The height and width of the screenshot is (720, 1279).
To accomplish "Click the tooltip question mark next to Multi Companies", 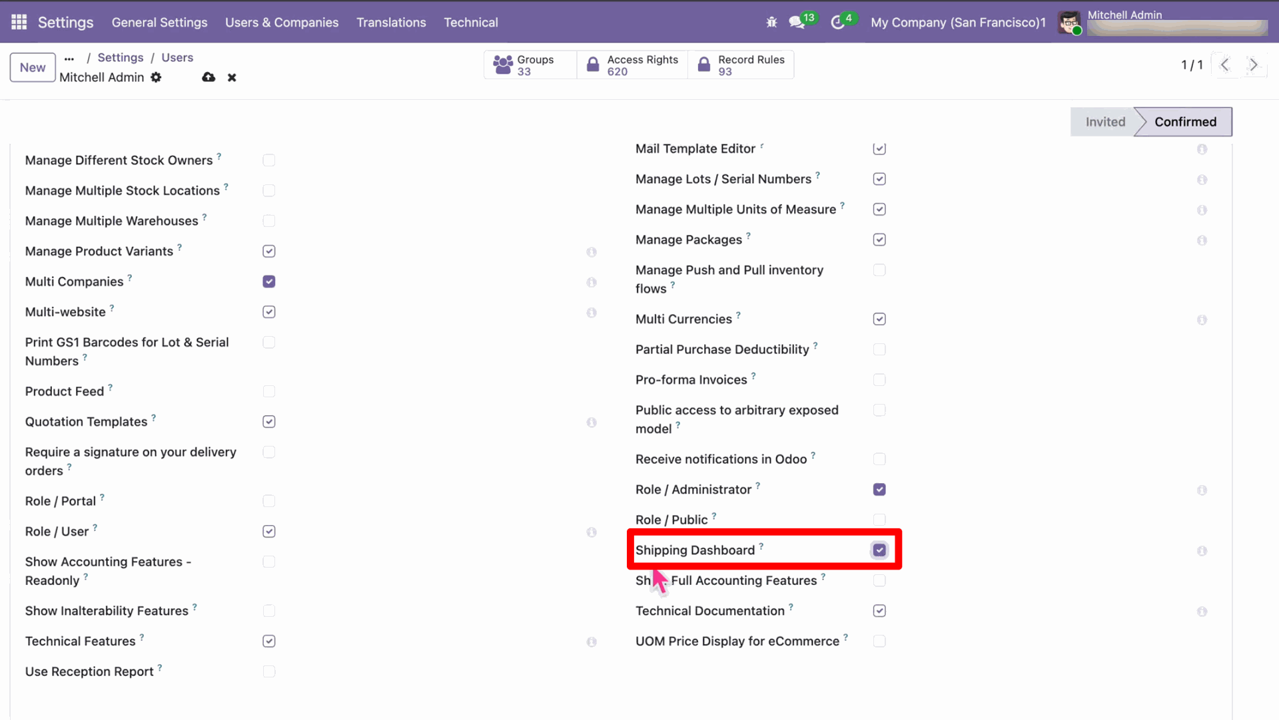I will click(130, 277).
